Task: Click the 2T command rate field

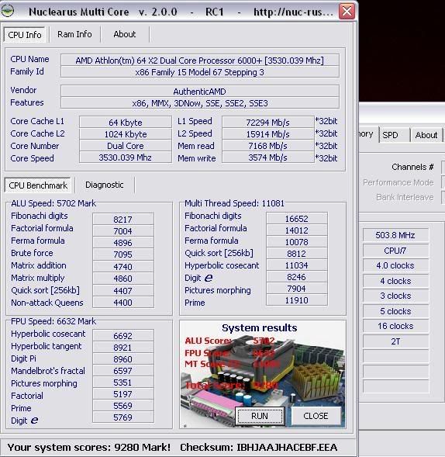Action: pyautogui.click(x=395, y=341)
